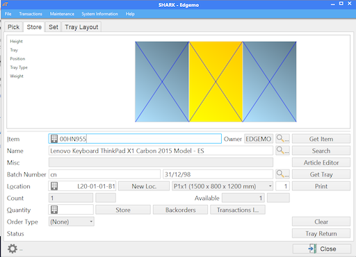Click the Clear button

[321, 222]
